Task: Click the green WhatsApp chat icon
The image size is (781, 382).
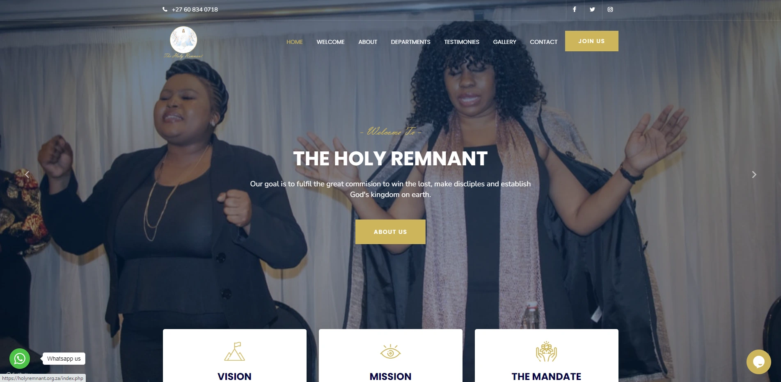Action: pos(20,359)
